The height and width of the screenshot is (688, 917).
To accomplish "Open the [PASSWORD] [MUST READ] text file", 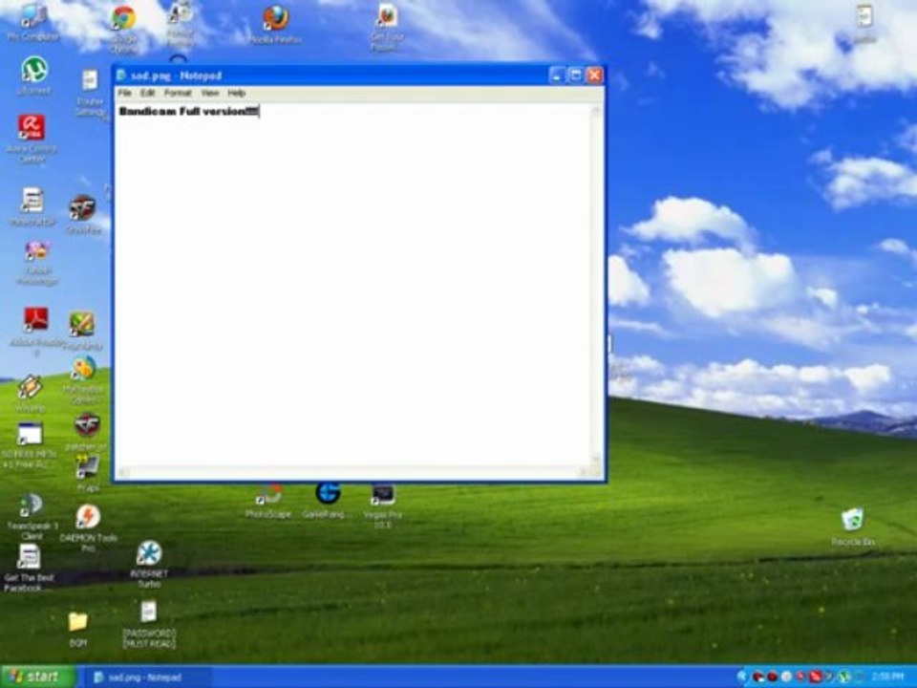I will [149, 625].
